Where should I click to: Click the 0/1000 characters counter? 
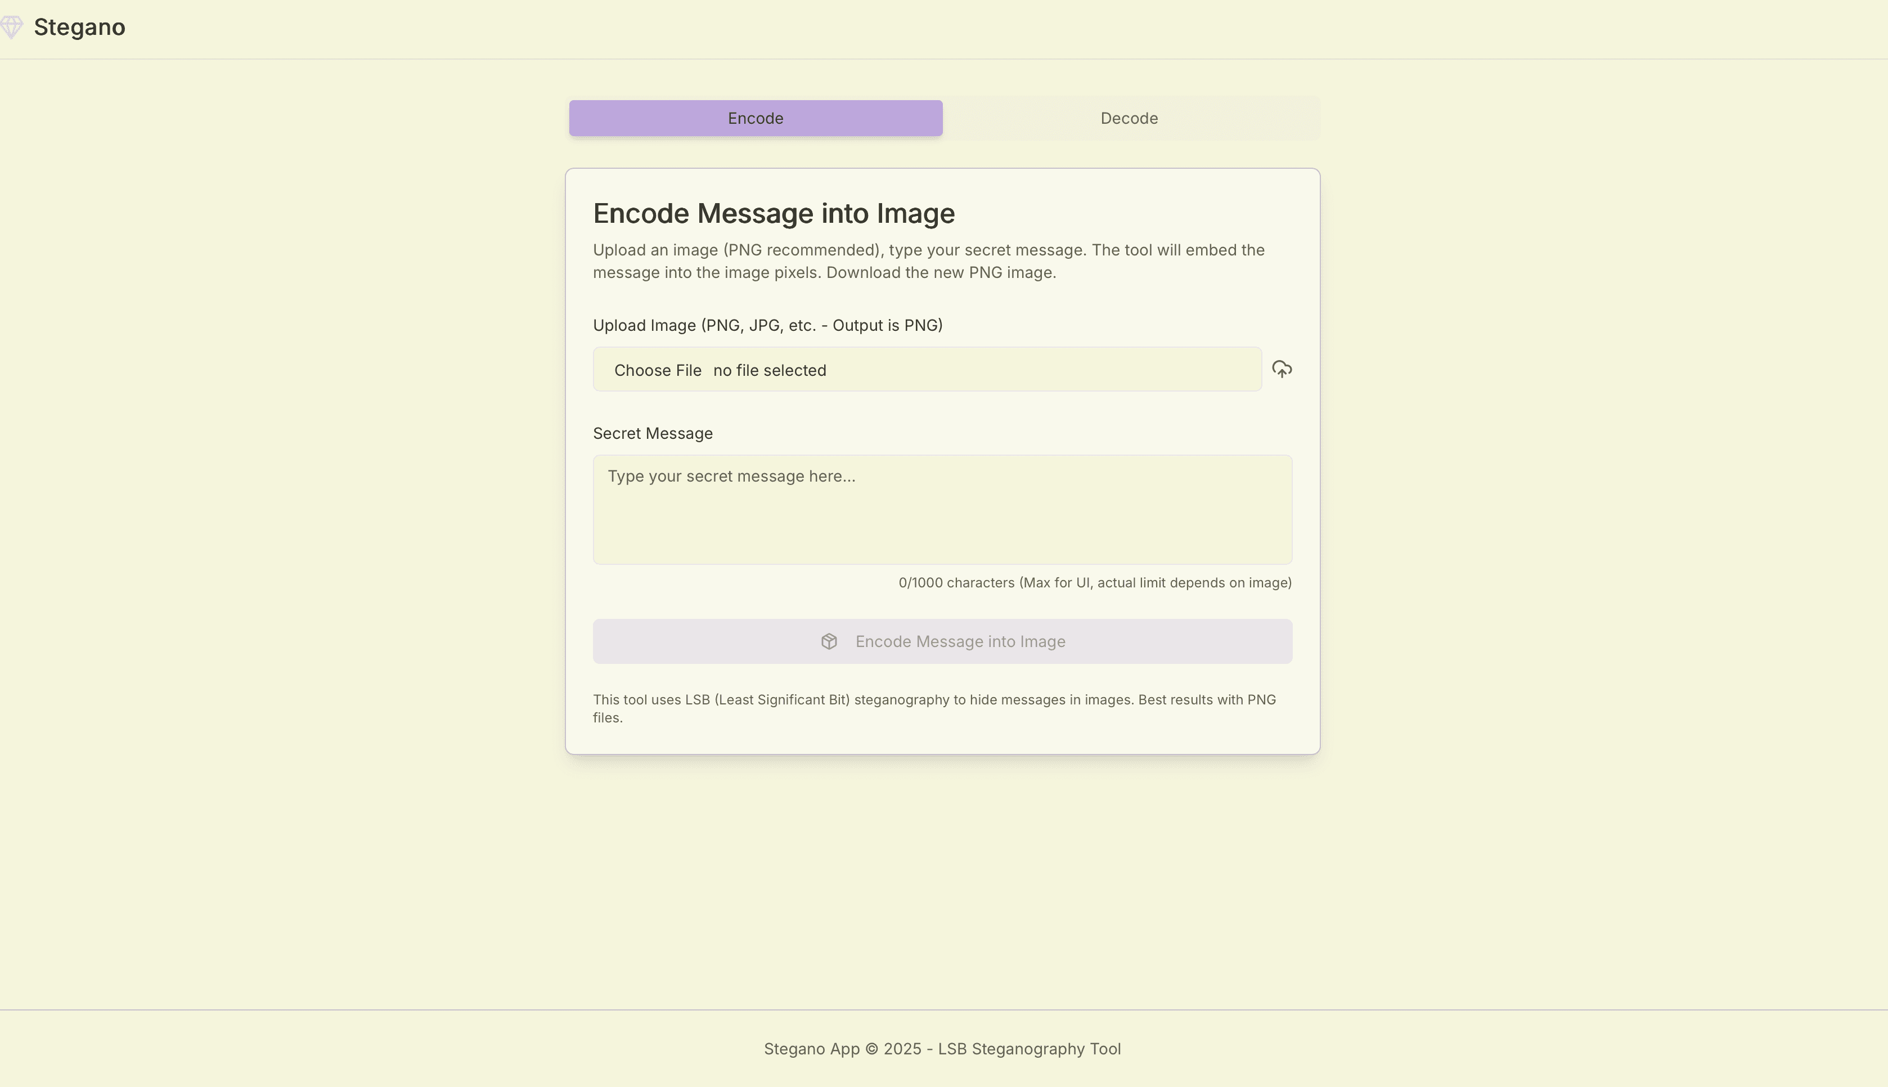point(1094,583)
